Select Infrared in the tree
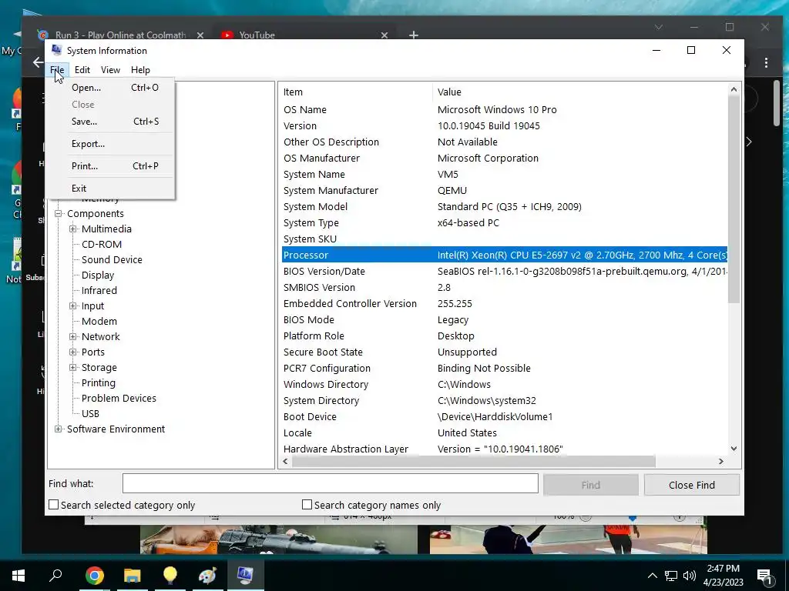789x591 pixels. pos(99,290)
